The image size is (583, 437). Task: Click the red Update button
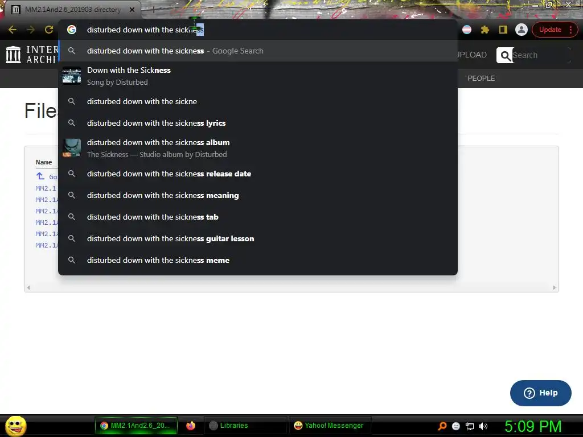pyautogui.click(x=550, y=30)
